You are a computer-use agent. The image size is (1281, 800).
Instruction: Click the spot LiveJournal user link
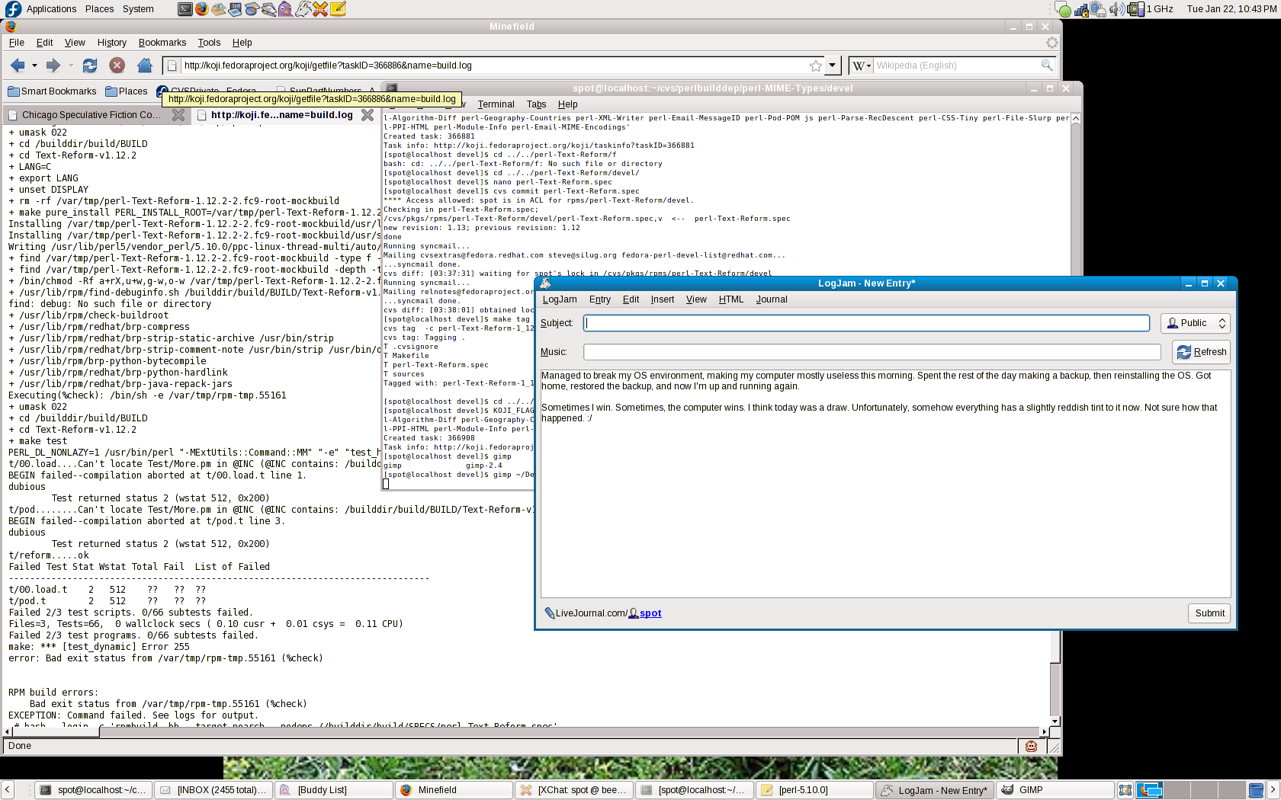click(x=650, y=613)
